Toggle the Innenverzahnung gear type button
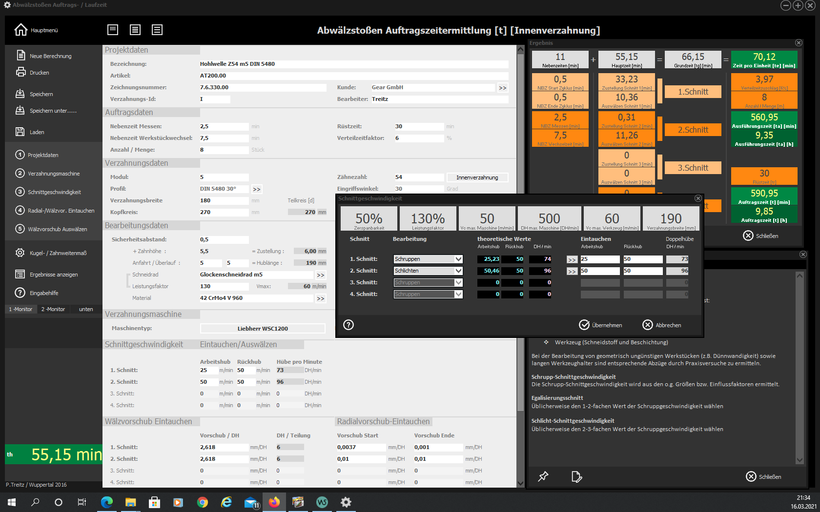820x512 pixels. click(477, 177)
